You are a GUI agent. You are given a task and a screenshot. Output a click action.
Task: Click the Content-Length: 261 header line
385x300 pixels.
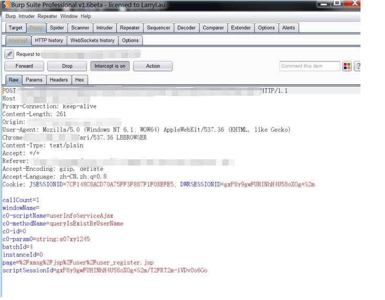[x=34, y=114]
